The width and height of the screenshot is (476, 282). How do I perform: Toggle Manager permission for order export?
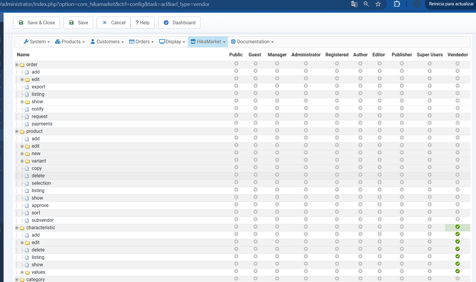(x=277, y=86)
